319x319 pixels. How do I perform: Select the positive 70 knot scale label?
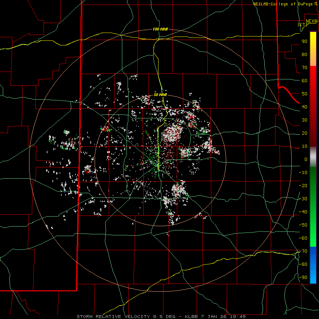[304, 68]
